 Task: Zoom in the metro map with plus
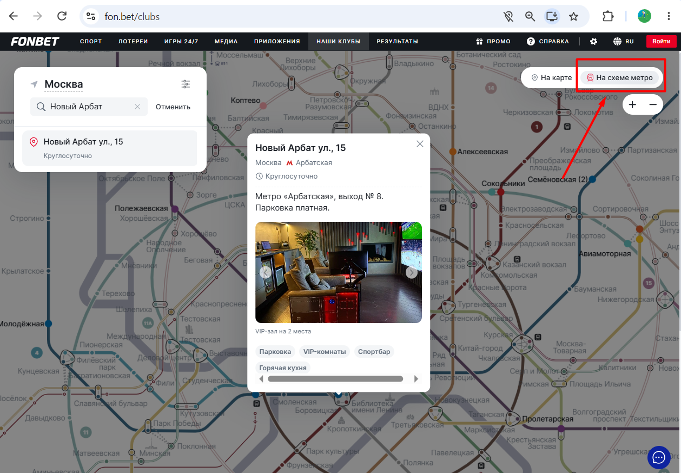[632, 104]
